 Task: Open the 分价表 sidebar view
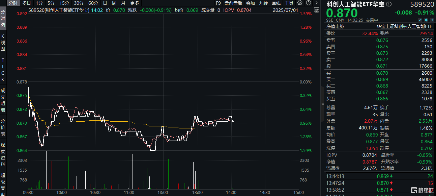click(3, 127)
